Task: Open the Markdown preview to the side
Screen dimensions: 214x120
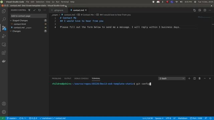Action: [200, 10]
